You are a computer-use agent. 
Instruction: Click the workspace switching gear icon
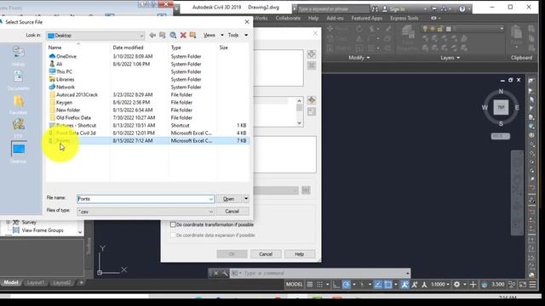pyautogui.click(x=456, y=285)
